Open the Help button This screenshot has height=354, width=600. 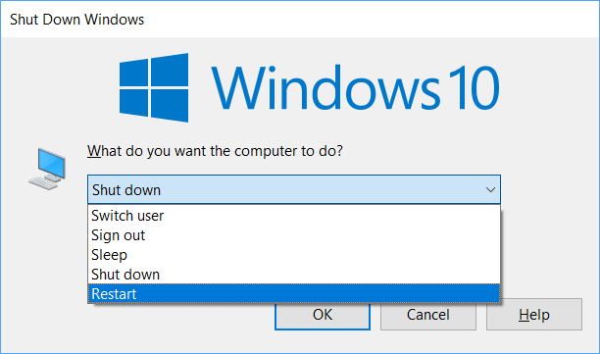(534, 315)
